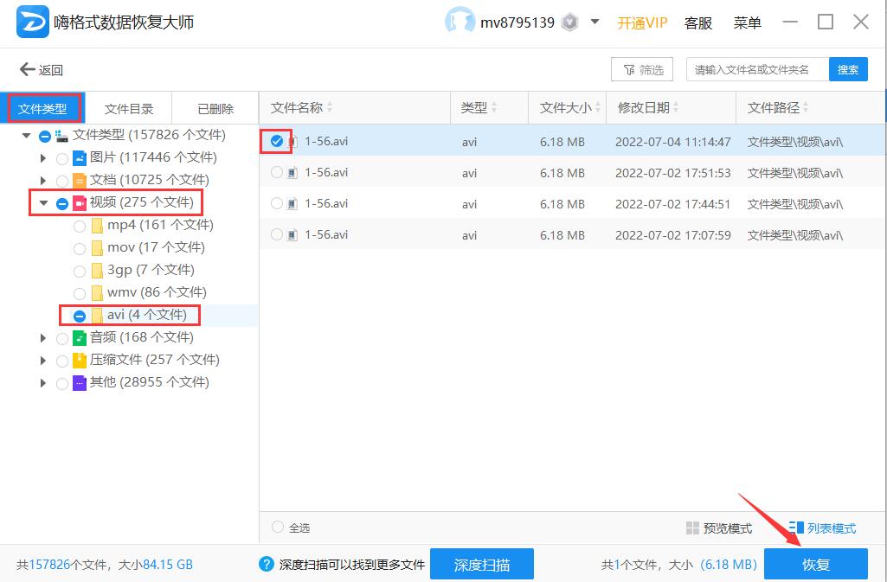887x582 pixels.
Task: Click the blue Recover button
Action: (815, 565)
